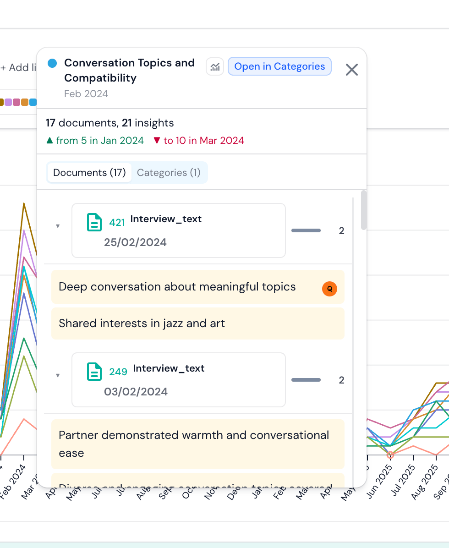Click the insight count 2 for document 249
449x548 pixels.
tap(341, 380)
